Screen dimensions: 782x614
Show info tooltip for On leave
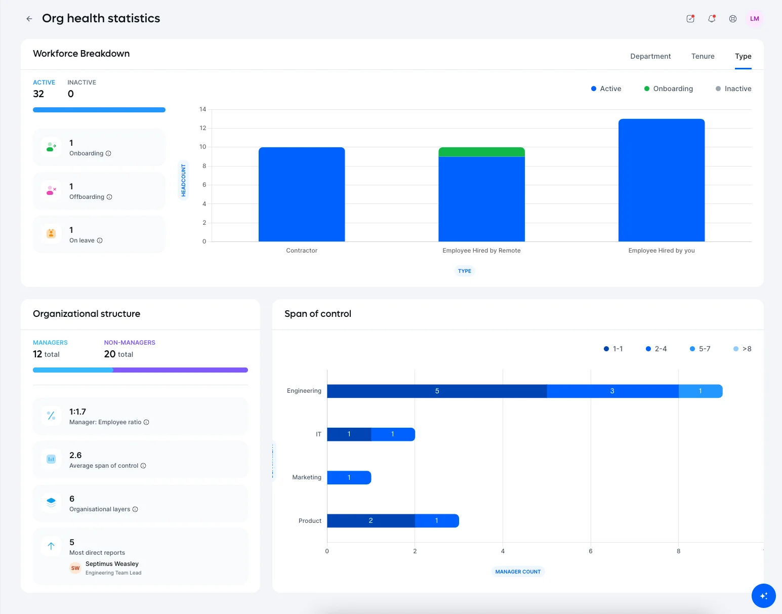click(x=100, y=240)
